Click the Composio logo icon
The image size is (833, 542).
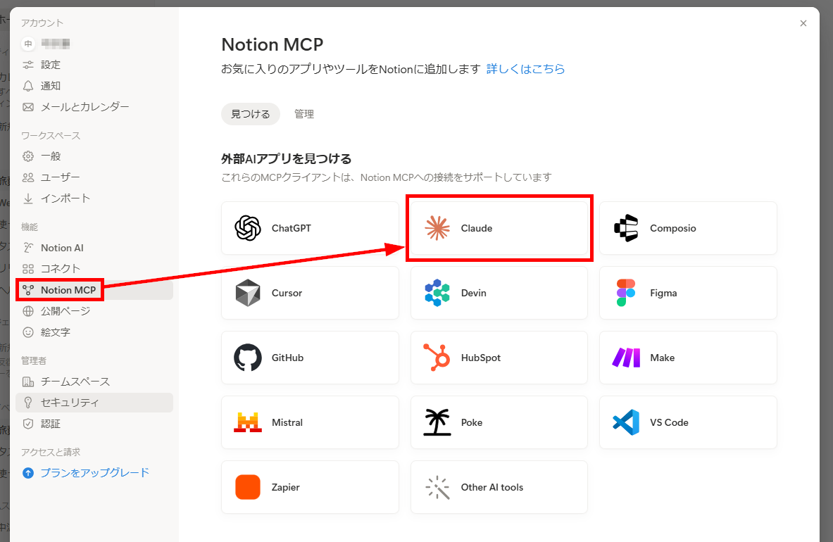pyautogui.click(x=627, y=228)
